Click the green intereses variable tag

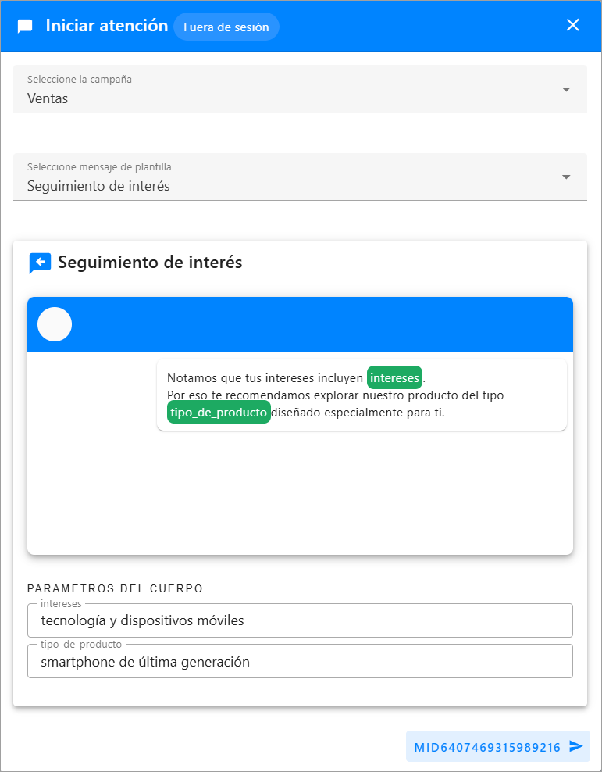[394, 378]
